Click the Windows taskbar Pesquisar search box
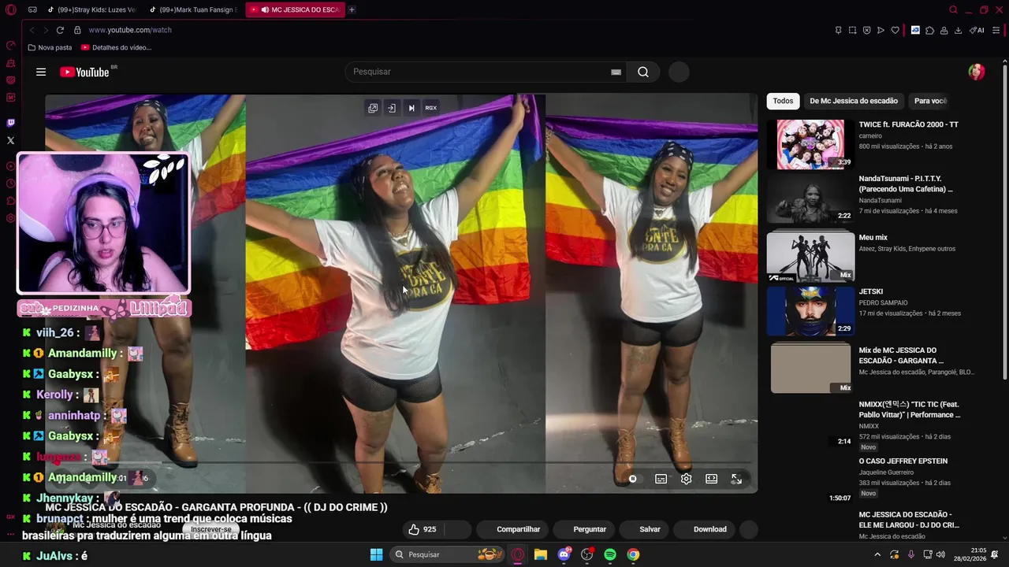 (x=448, y=554)
